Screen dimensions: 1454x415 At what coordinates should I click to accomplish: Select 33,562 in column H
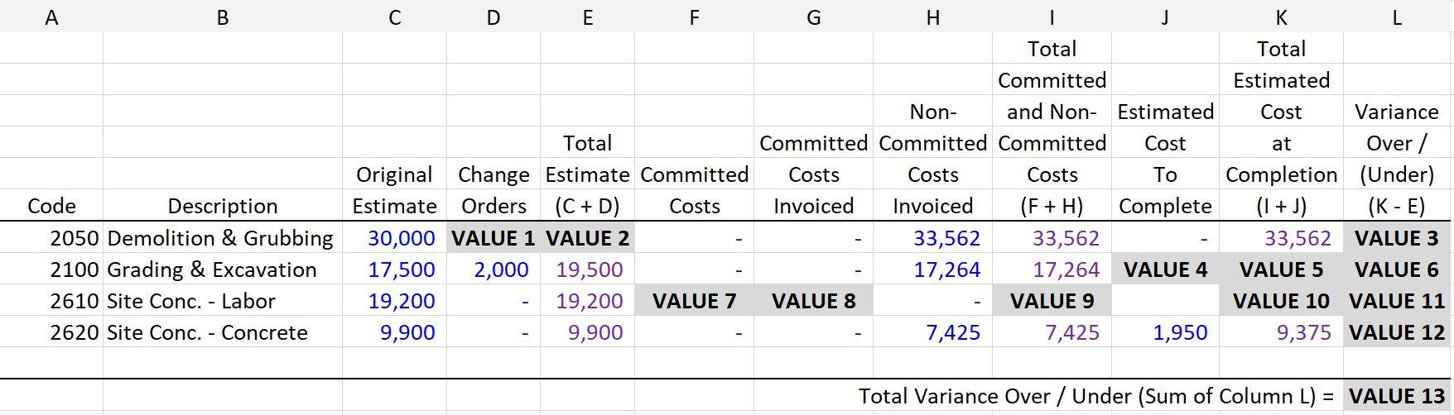pyautogui.click(x=932, y=238)
